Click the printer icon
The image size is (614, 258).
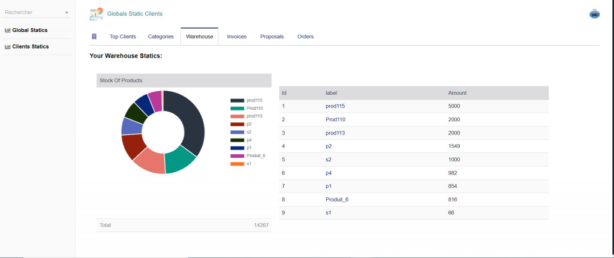[x=594, y=14]
